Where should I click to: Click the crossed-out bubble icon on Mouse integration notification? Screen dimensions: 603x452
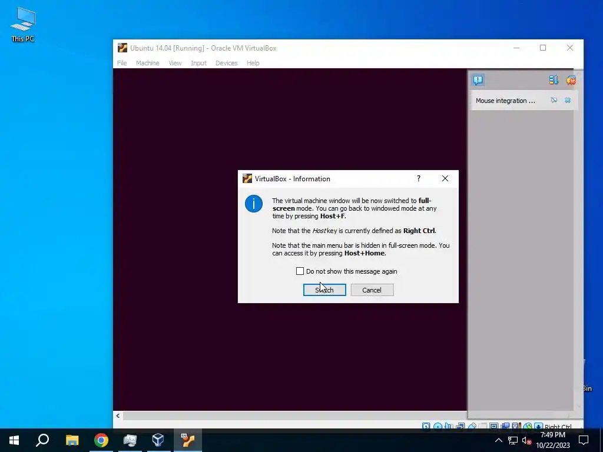point(554,100)
